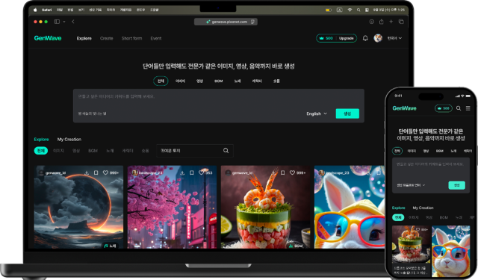Select the 전체 pill under the headline

[161, 81]
